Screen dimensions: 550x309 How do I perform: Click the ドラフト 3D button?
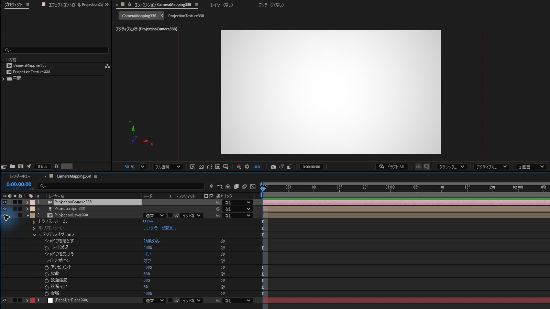(x=392, y=167)
